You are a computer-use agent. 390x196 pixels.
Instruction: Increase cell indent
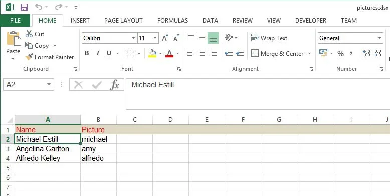pyautogui.click(x=240, y=53)
